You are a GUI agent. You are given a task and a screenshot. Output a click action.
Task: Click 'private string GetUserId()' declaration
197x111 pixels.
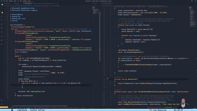[126, 79]
